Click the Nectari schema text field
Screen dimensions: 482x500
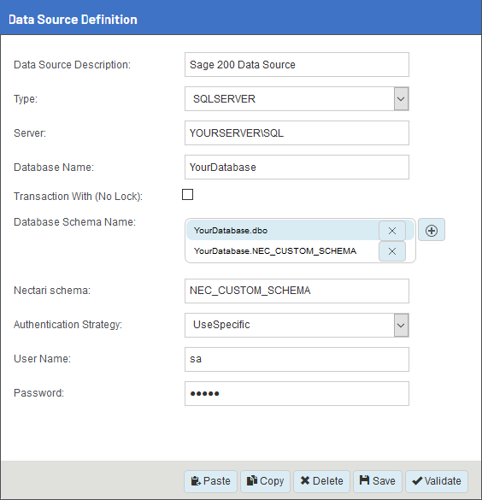click(297, 291)
